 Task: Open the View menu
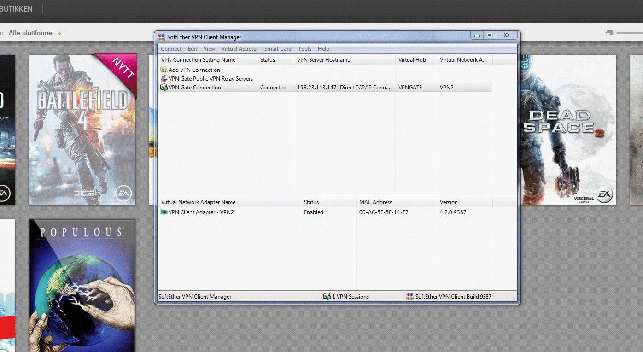tap(209, 49)
